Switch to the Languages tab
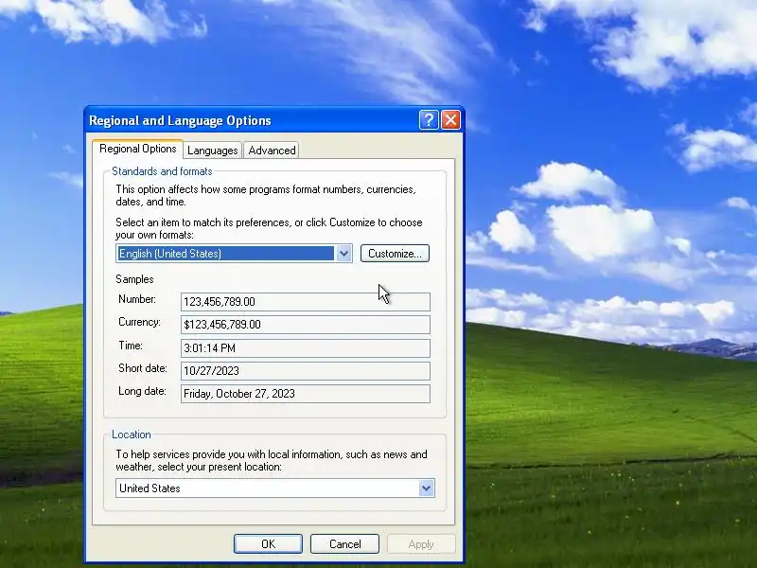Screen dimensions: 757x568 coord(212,151)
